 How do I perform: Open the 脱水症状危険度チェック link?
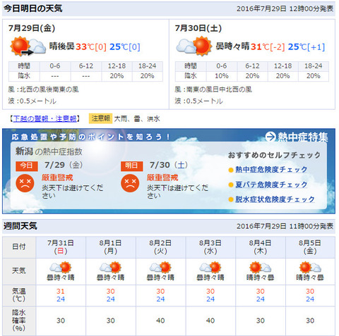tap(275, 199)
